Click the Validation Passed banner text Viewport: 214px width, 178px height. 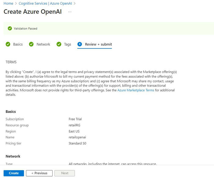[26, 29]
